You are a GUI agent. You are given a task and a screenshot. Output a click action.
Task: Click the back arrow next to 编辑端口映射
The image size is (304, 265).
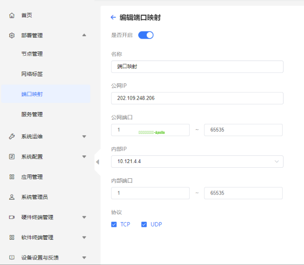coord(113,18)
